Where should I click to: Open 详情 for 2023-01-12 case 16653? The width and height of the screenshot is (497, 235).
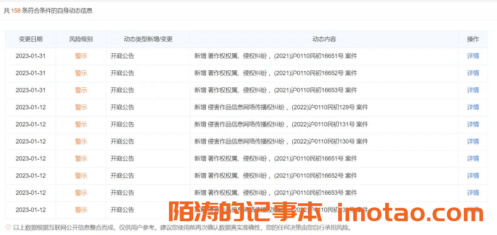(x=473, y=193)
